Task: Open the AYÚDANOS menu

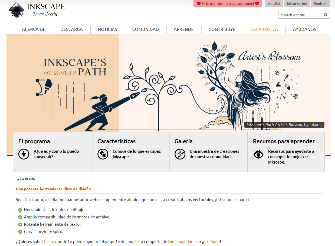Action: click(304, 29)
